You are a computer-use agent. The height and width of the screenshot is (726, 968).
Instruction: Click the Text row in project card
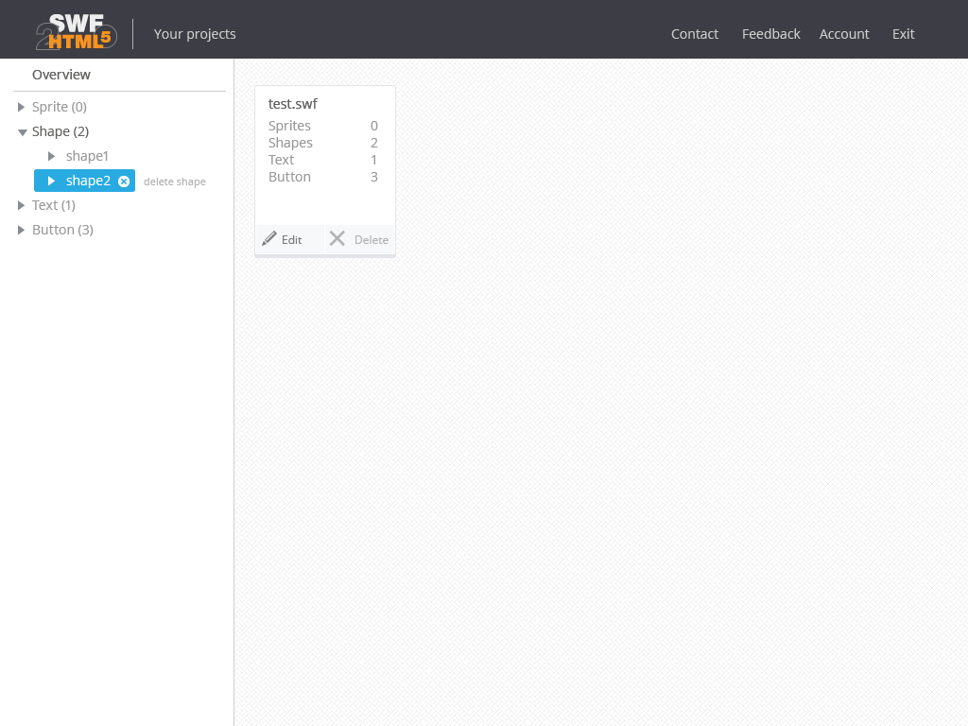pos(323,160)
